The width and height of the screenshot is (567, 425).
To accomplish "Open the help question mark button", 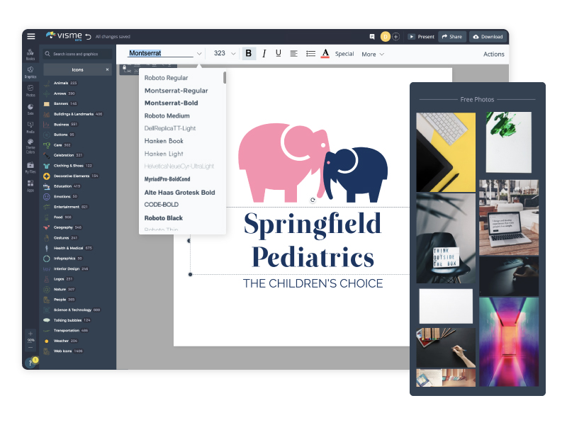I will (x=30, y=363).
